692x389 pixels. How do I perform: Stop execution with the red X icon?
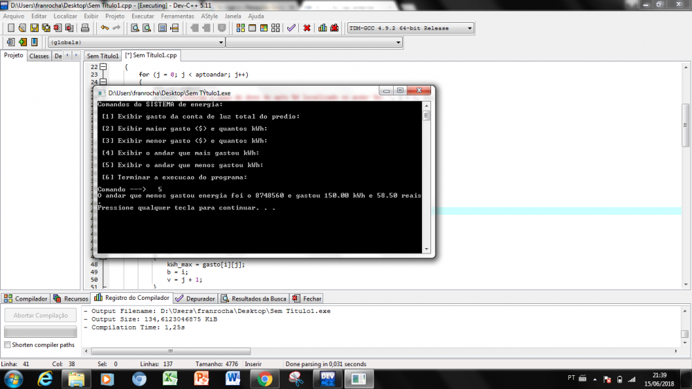click(x=307, y=28)
